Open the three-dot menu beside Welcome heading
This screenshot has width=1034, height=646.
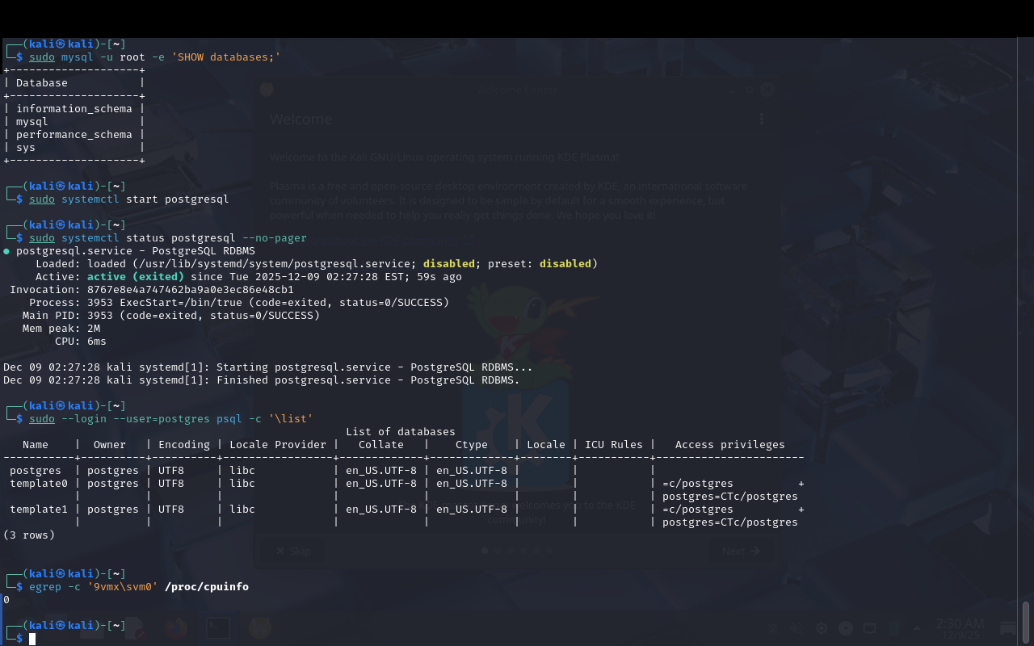[x=761, y=119]
